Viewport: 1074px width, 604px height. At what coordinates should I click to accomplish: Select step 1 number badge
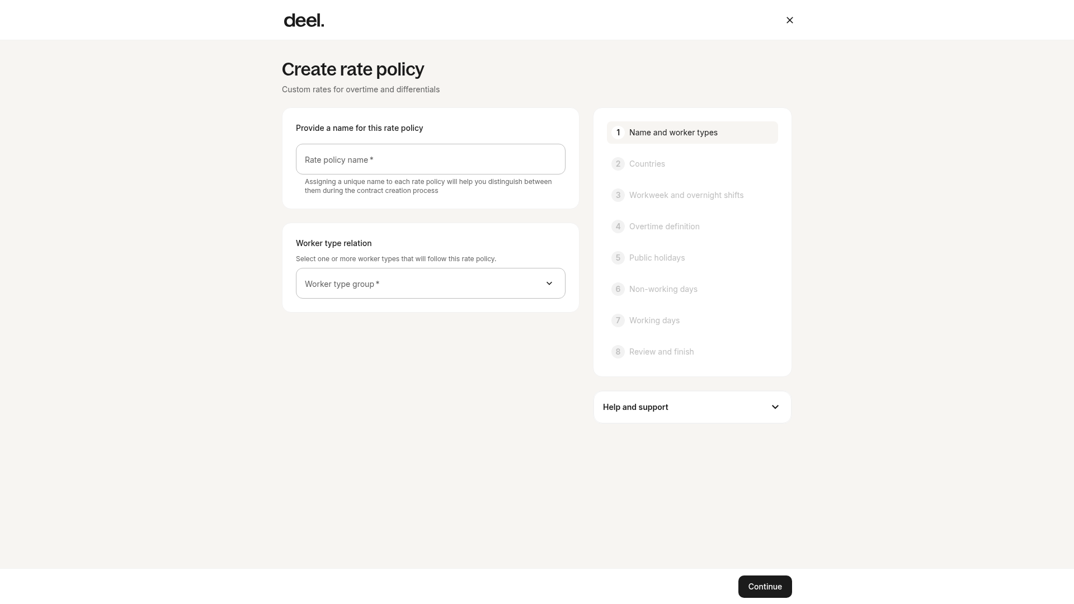click(618, 133)
